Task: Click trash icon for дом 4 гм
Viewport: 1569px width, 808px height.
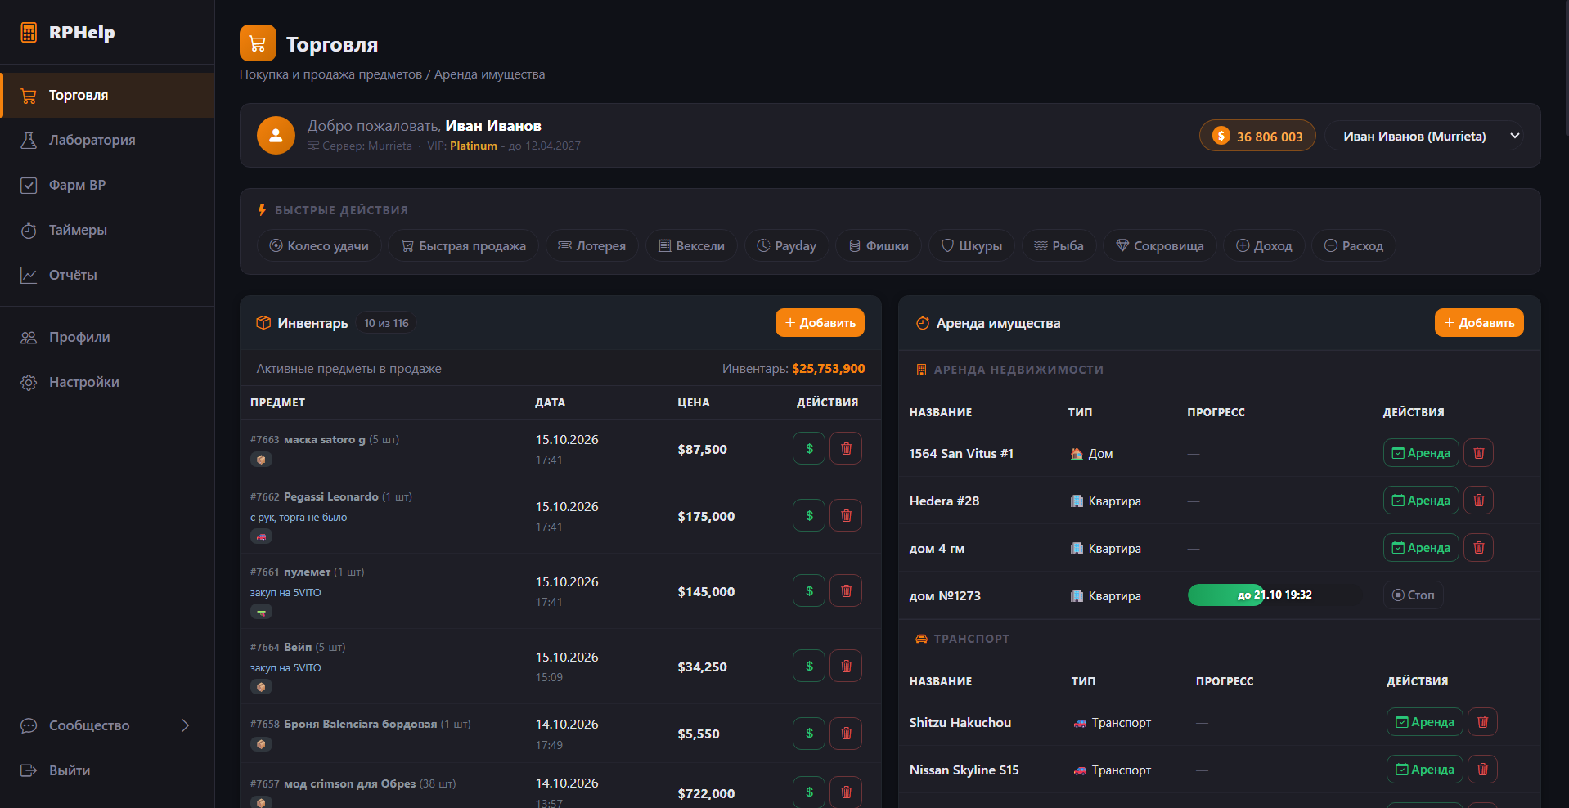Action: [1478, 547]
